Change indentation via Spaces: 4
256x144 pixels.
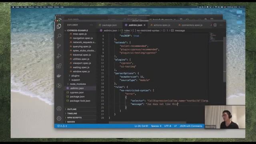click(156, 126)
